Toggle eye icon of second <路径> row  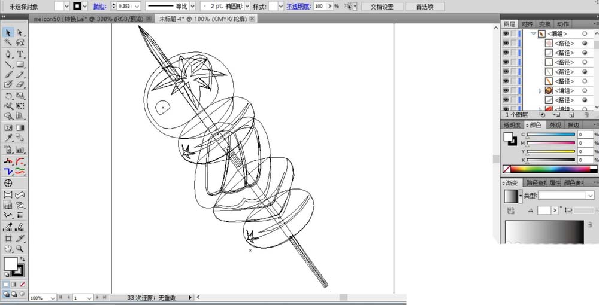(506, 53)
